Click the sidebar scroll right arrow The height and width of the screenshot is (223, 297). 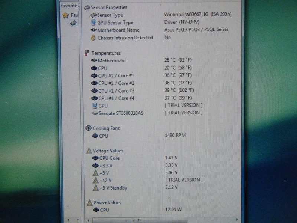click(78, 220)
